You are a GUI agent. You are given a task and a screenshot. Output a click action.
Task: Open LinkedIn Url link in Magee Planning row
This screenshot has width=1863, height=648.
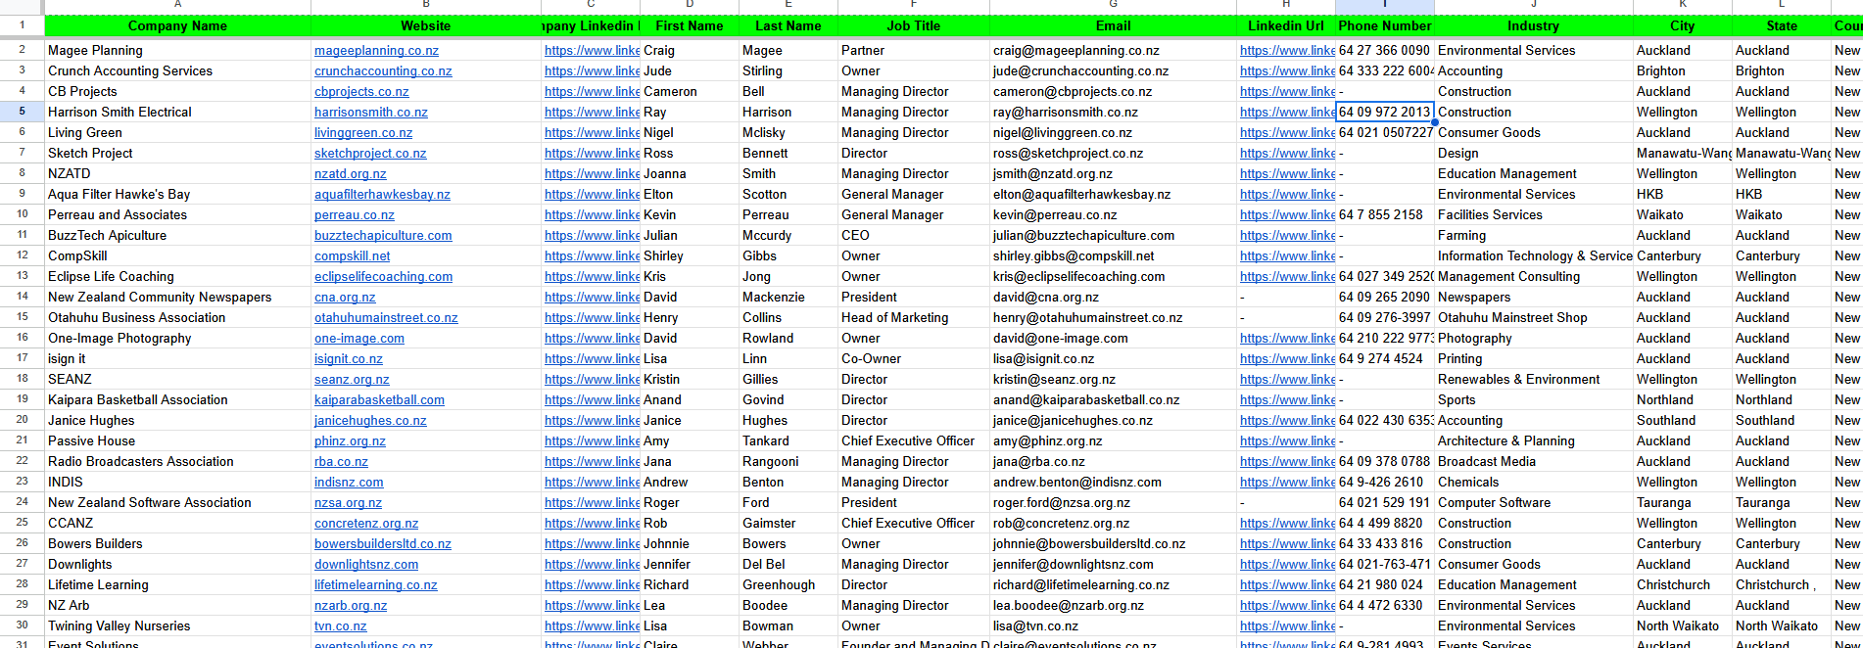[1287, 51]
